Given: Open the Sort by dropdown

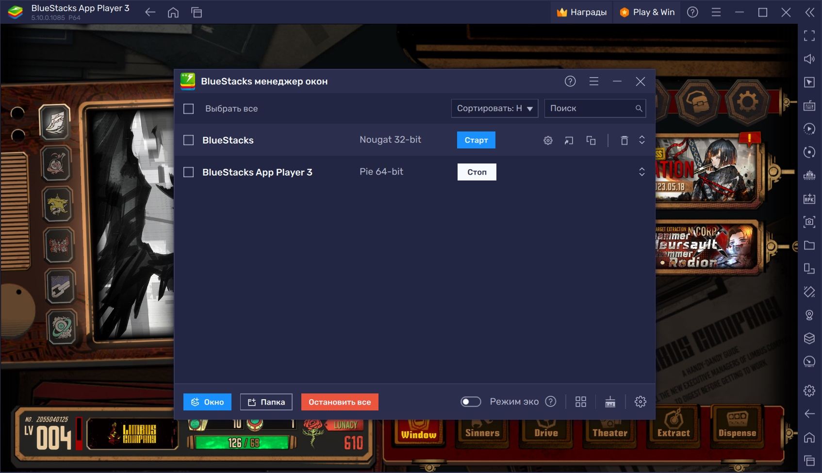Looking at the screenshot, I should 494,109.
